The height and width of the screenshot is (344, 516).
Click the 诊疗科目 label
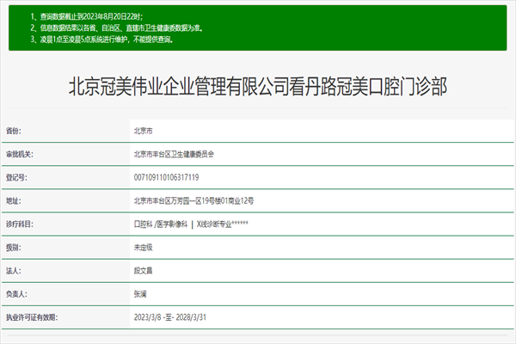(20, 224)
